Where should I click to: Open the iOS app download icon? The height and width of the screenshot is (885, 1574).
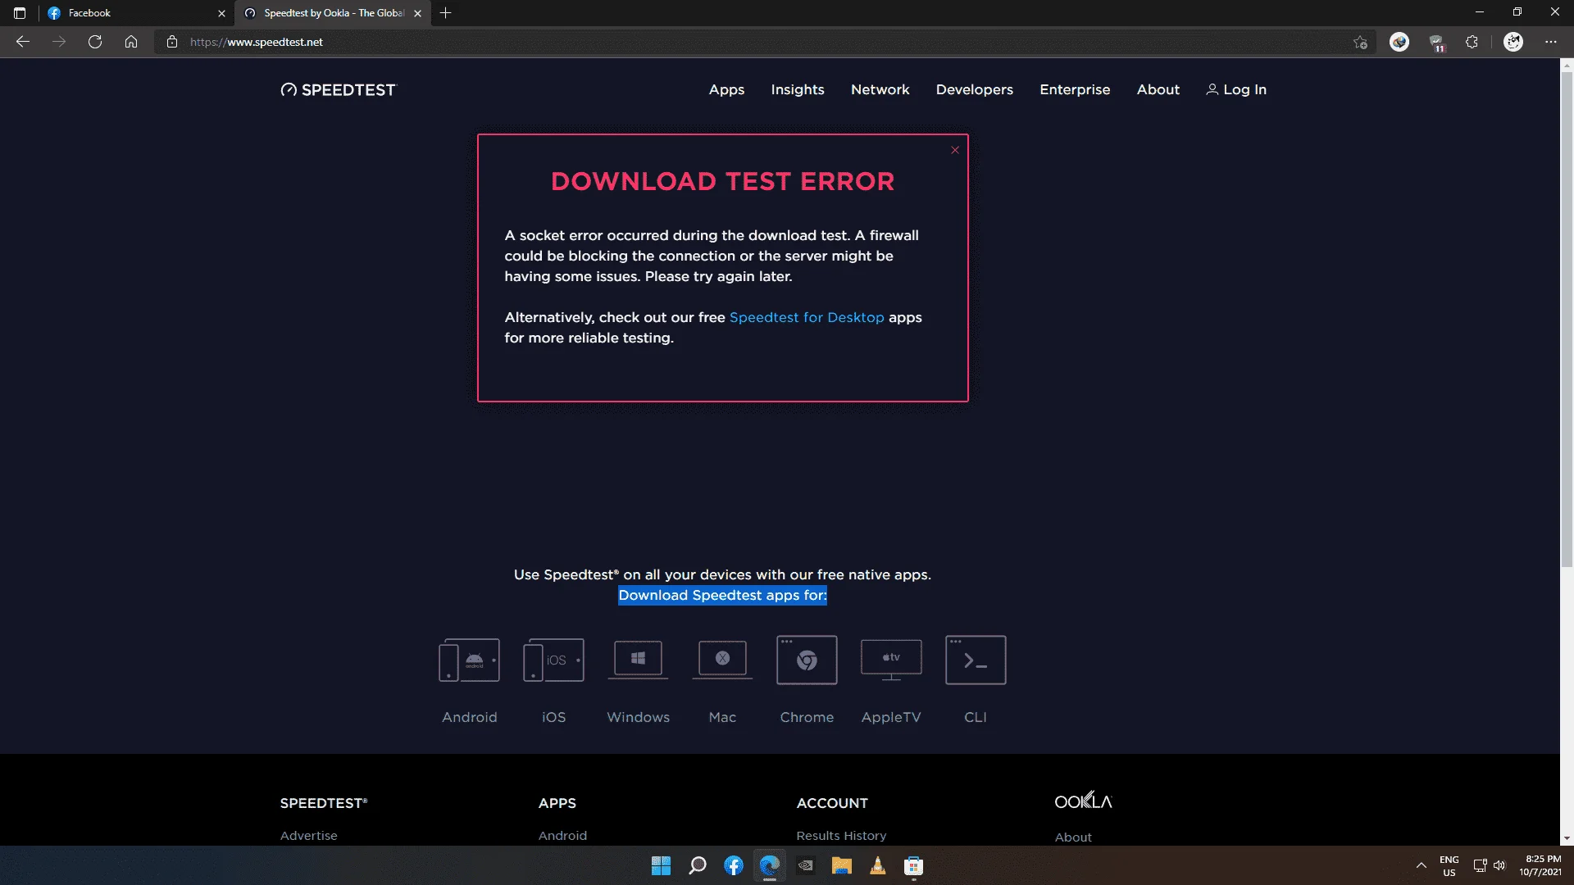point(553,660)
